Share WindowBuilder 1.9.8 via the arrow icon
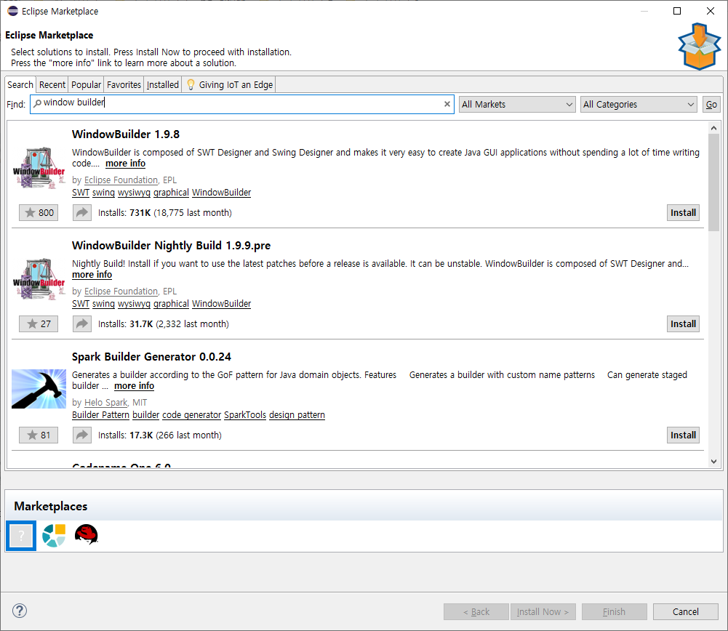 (81, 212)
